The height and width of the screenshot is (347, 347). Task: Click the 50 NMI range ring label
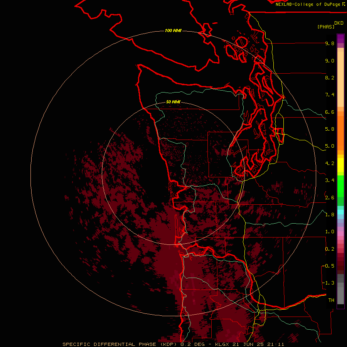(x=173, y=102)
